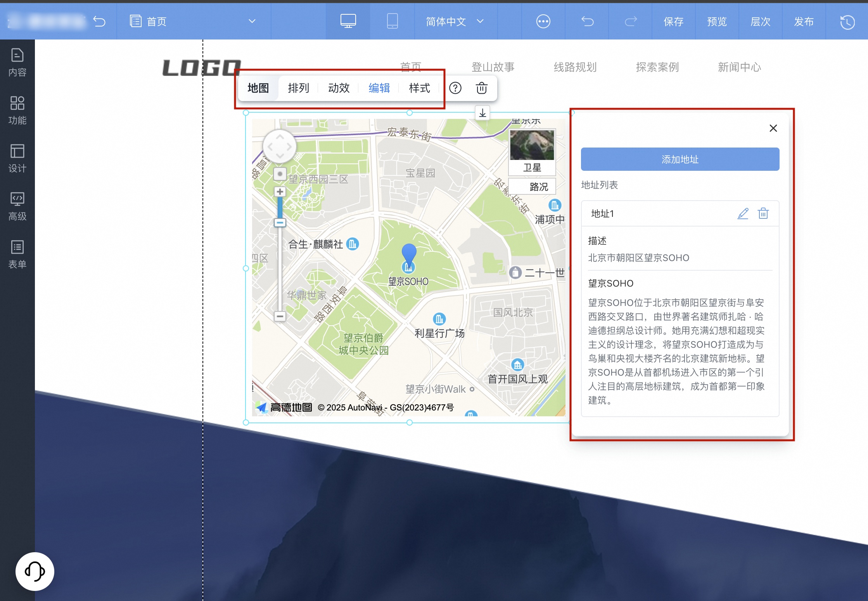Open help for the map component
Screen dimensions: 868x601
tap(455, 88)
